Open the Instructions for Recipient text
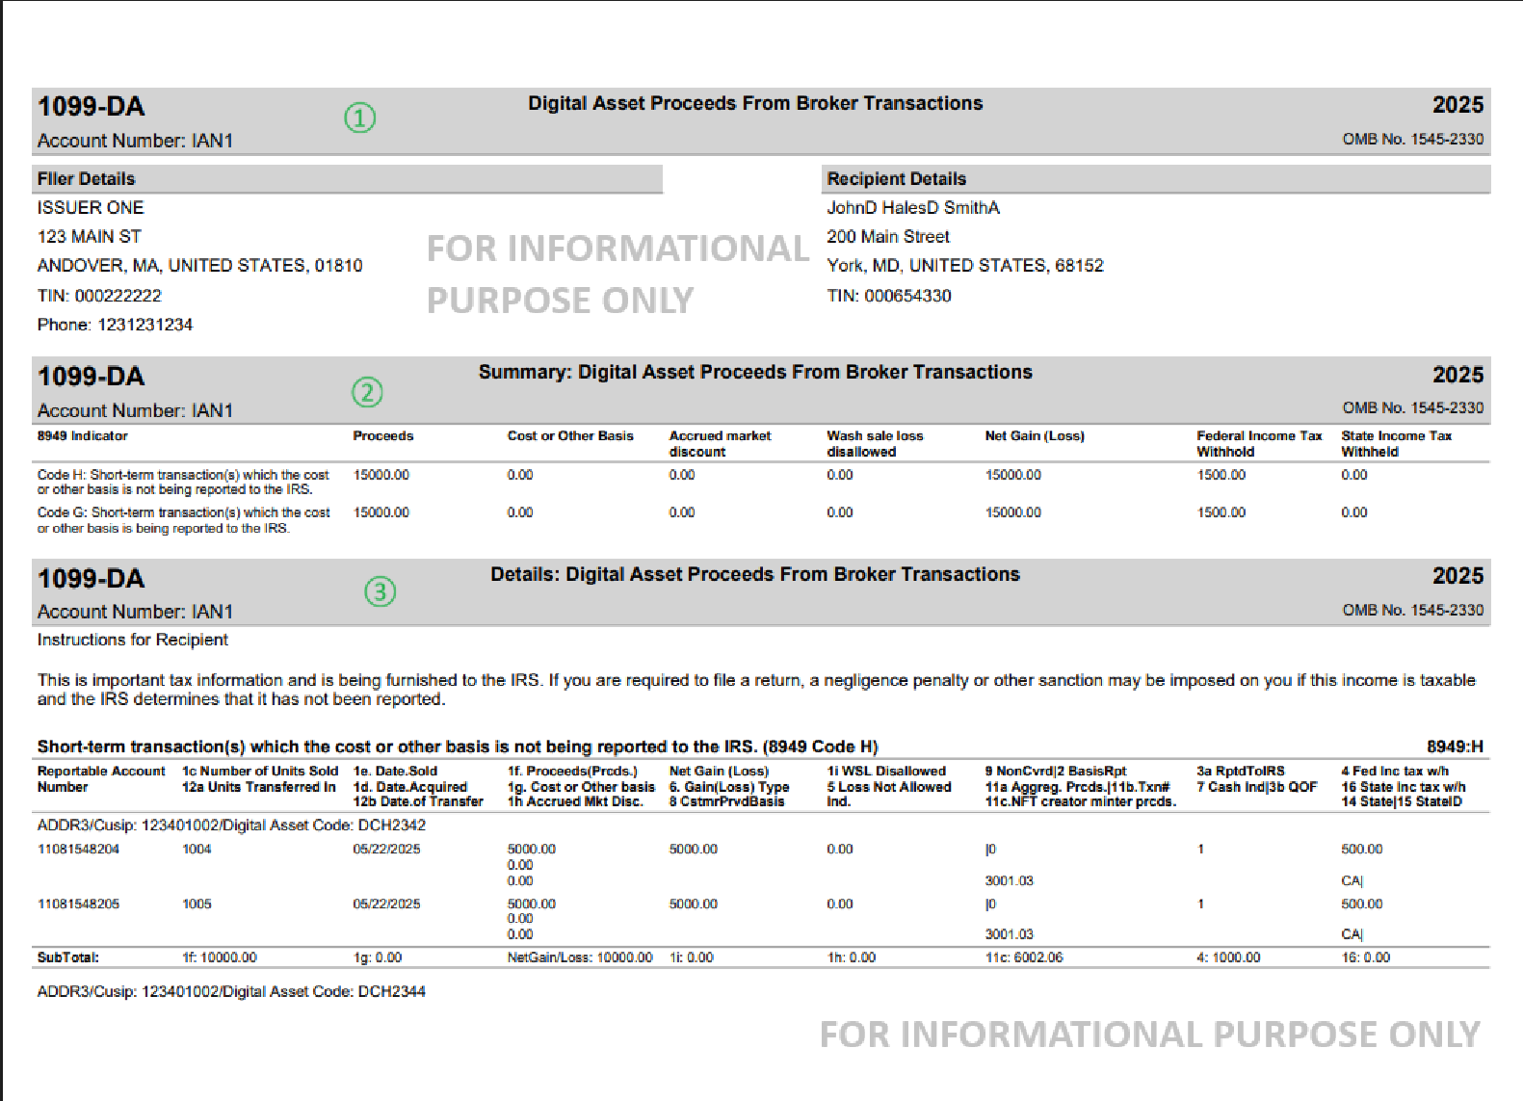The width and height of the screenshot is (1523, 1101). coord(133,640)
